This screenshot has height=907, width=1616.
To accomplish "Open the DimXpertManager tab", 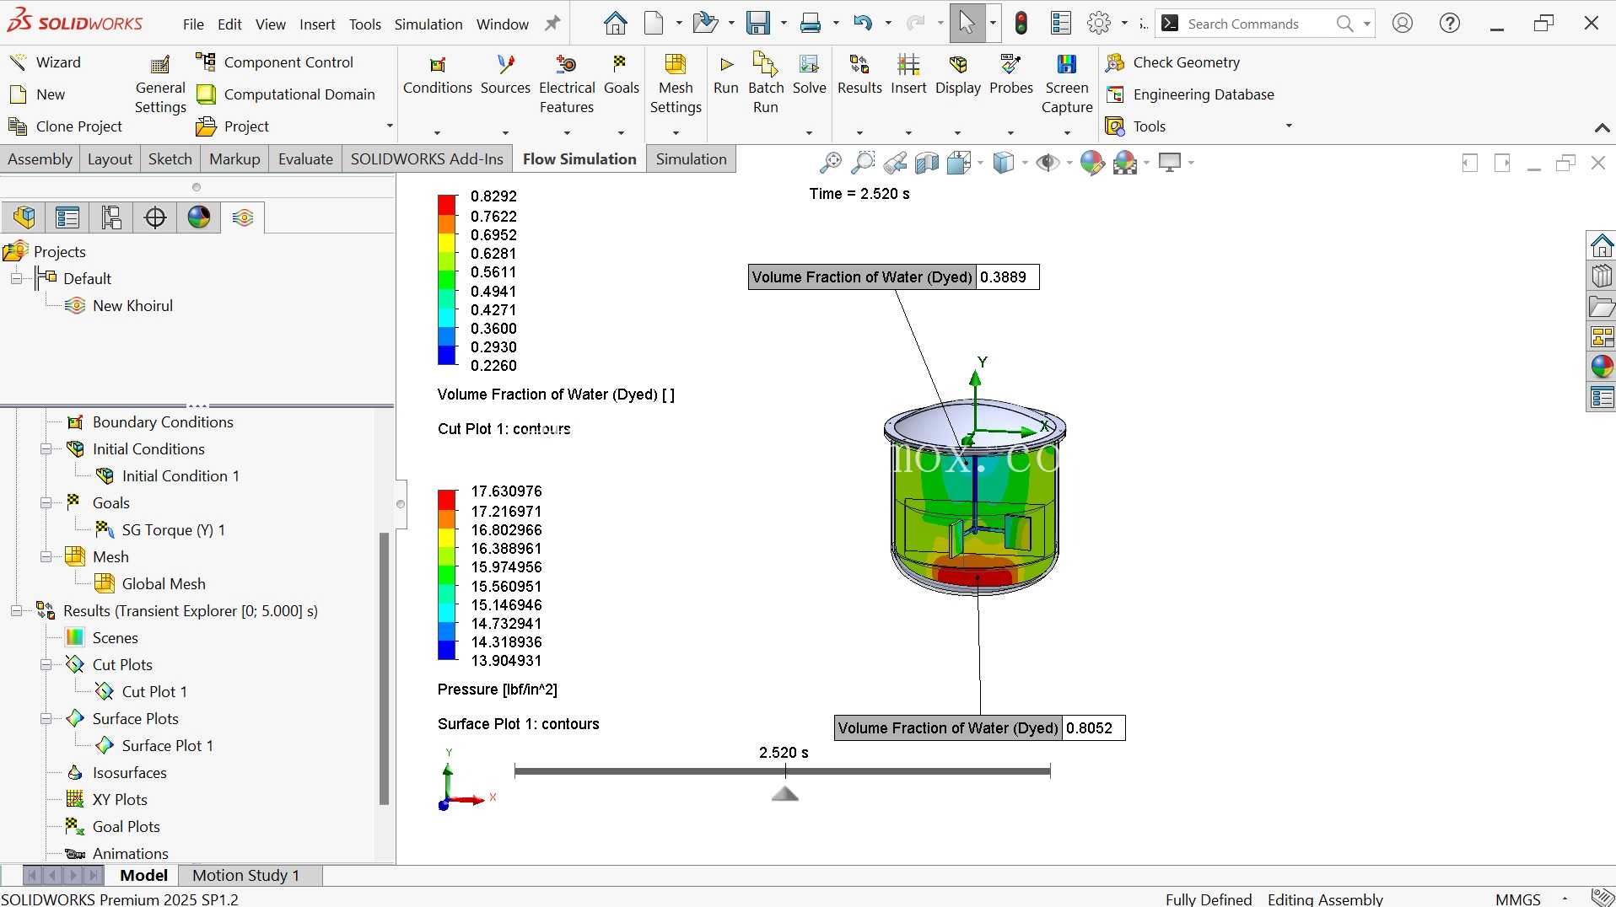I will 155,217.
